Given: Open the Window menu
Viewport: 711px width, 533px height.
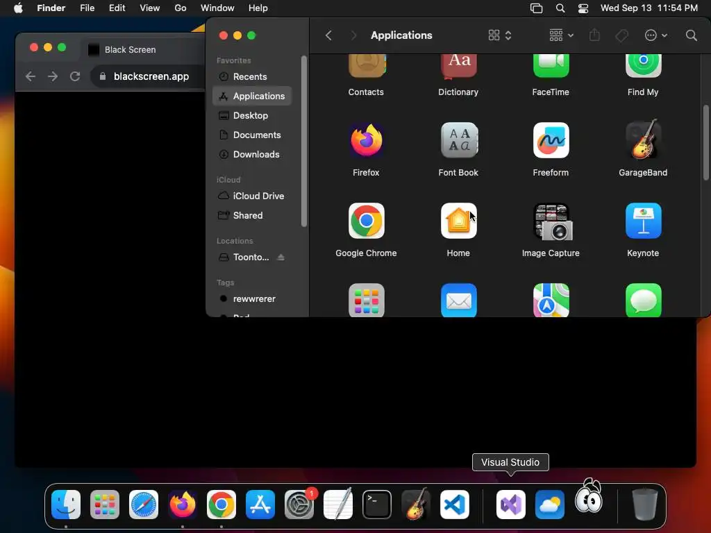Looking at the screenshot, I should [x=217, y=8].
